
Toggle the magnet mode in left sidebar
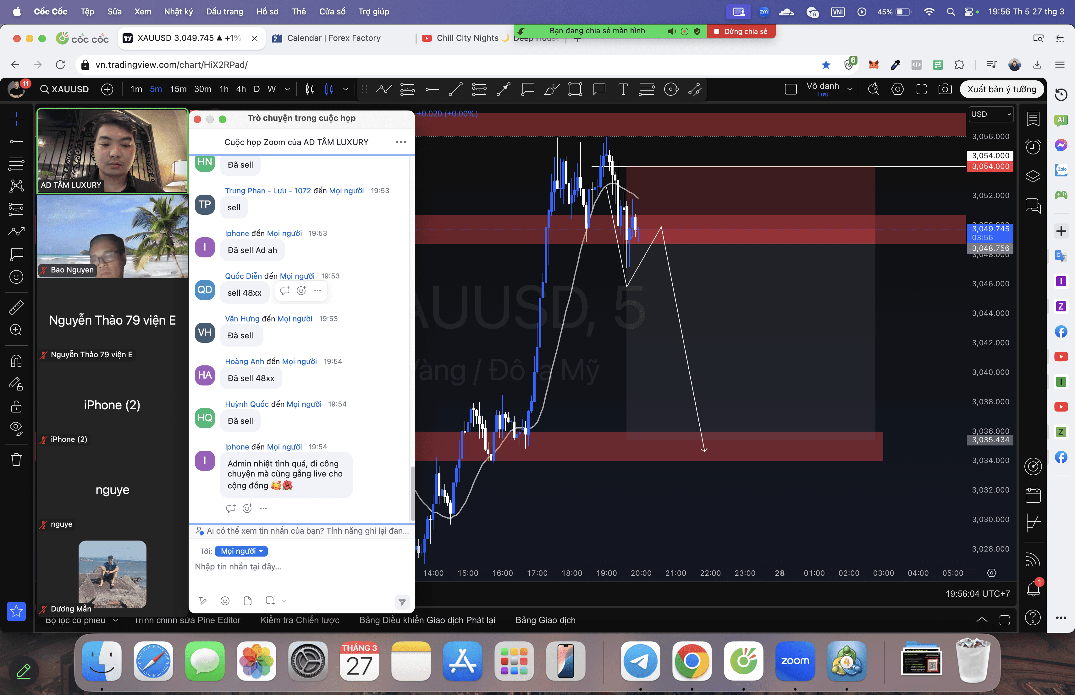pyautogui.click(x=16, y=361)
